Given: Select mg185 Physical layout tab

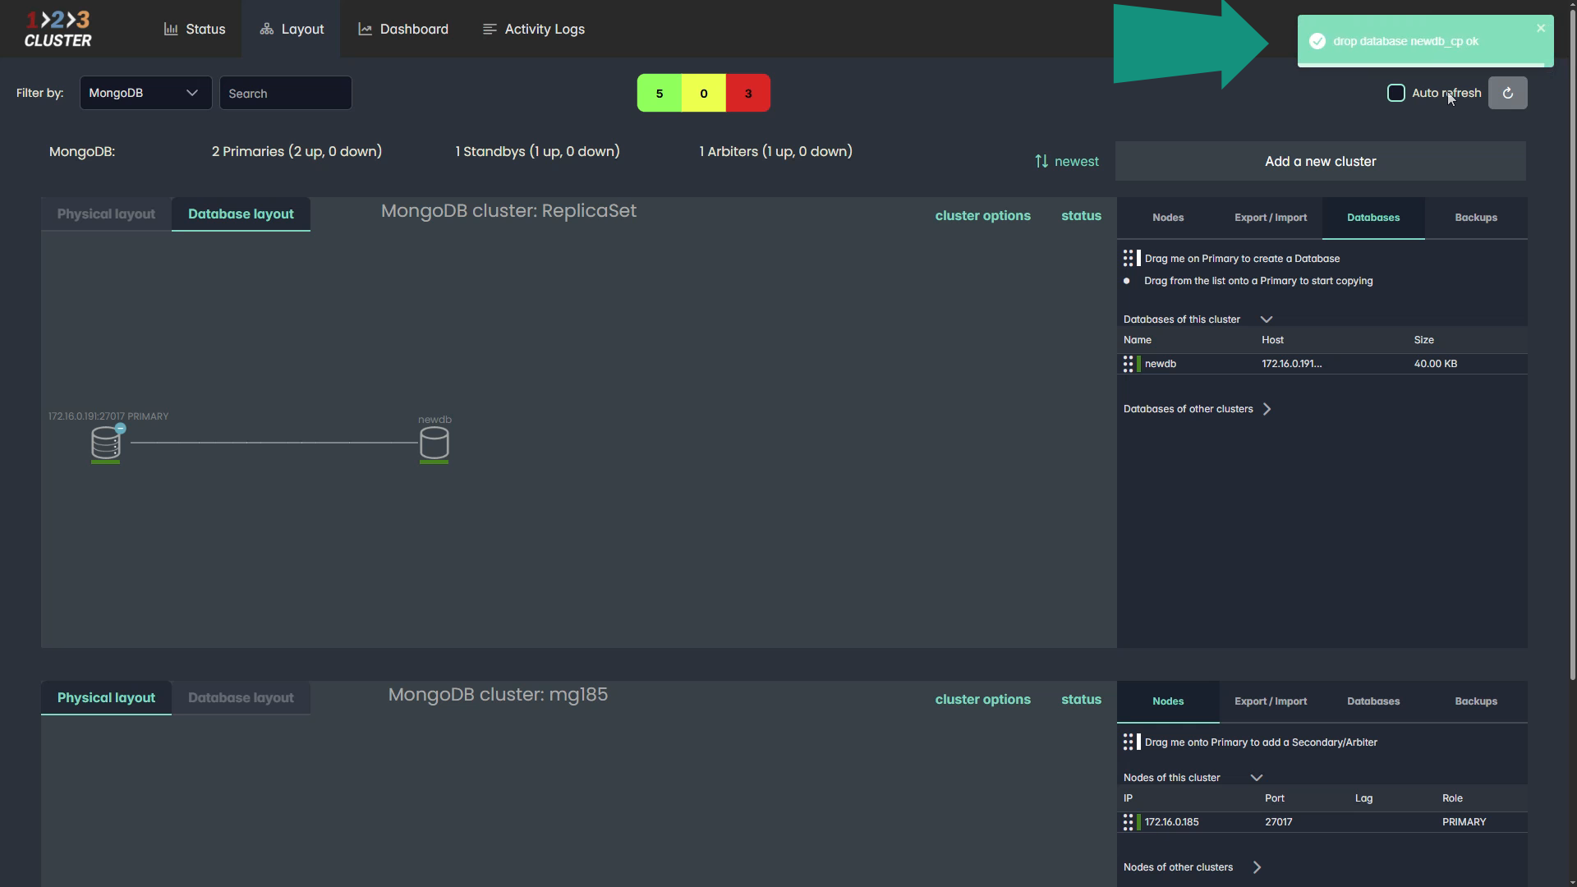Looking at the screenshot, I should tap(106, 697).
